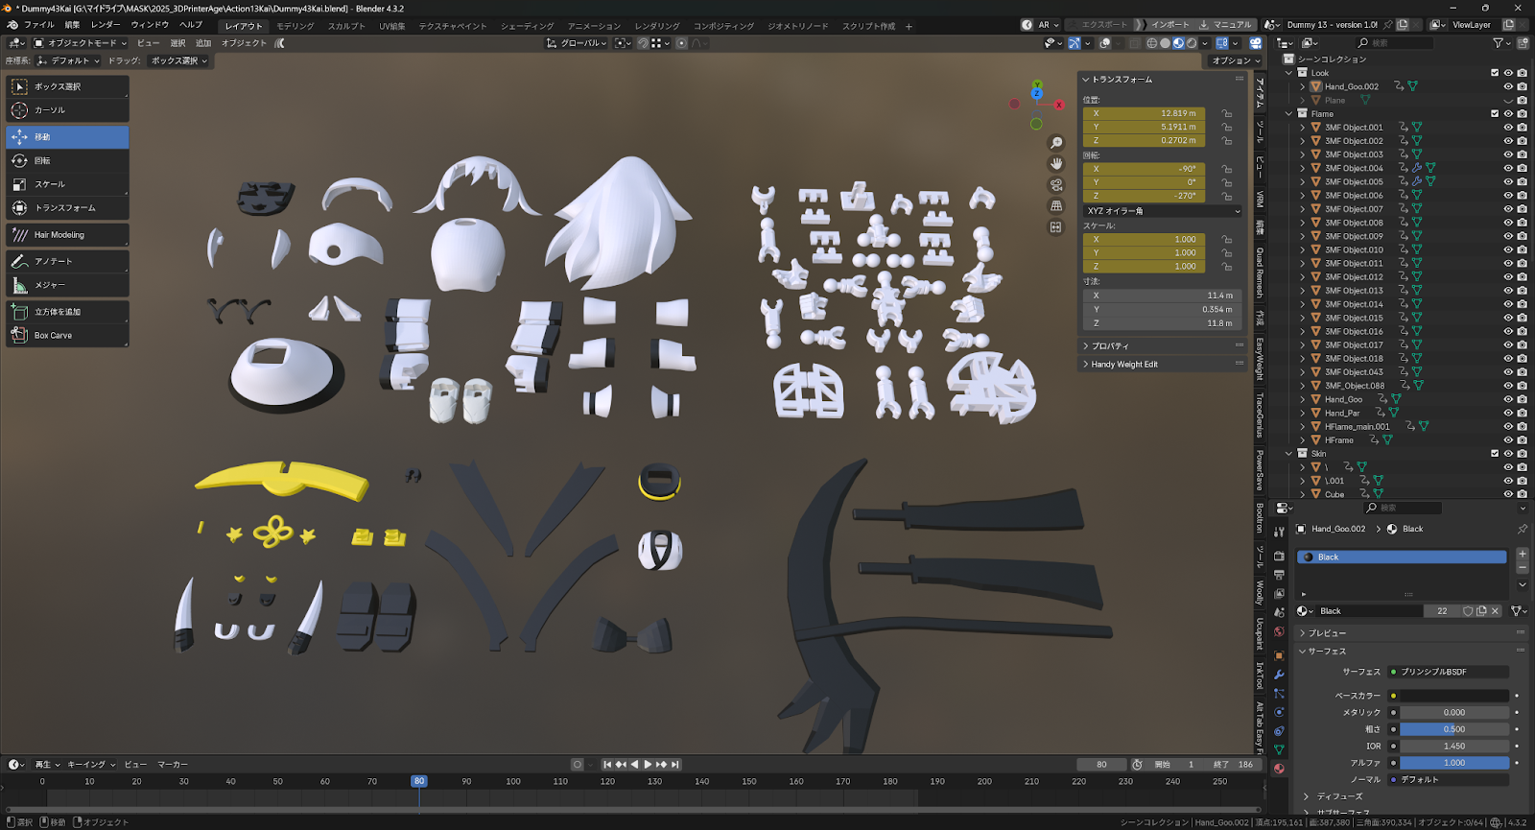Viewport: 1535px width, 830px height.
Task: Click the current frame field showing 80
Action: [x=1101, y=765]
